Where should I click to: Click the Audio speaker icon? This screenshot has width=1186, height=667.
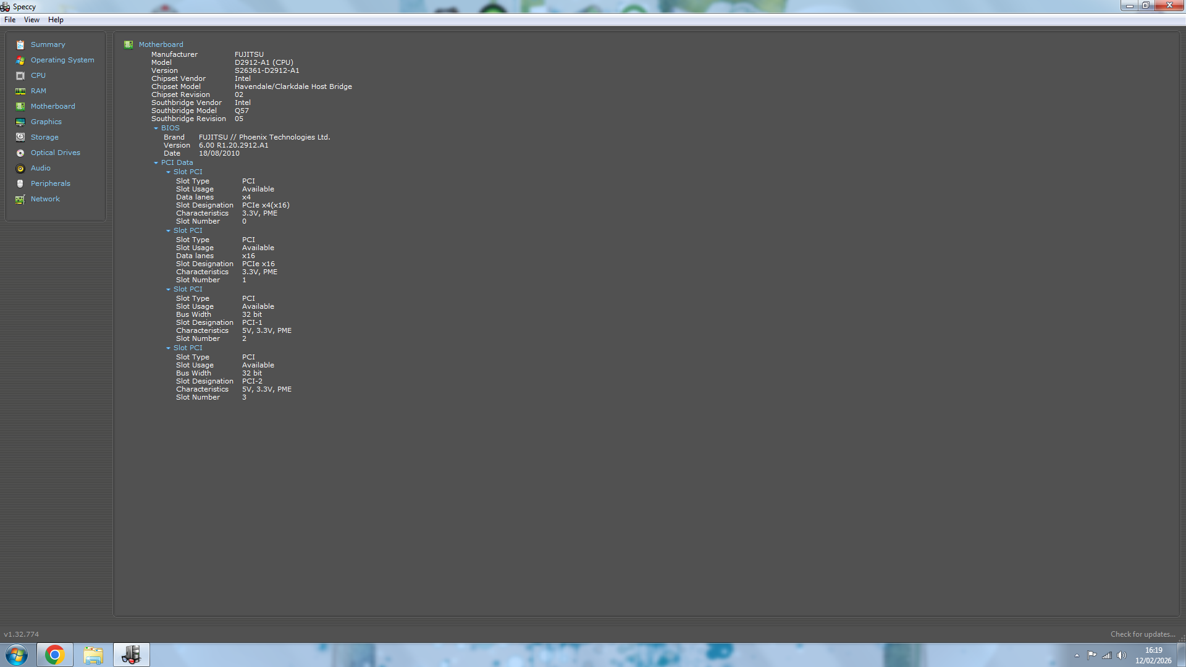[20, 168]
